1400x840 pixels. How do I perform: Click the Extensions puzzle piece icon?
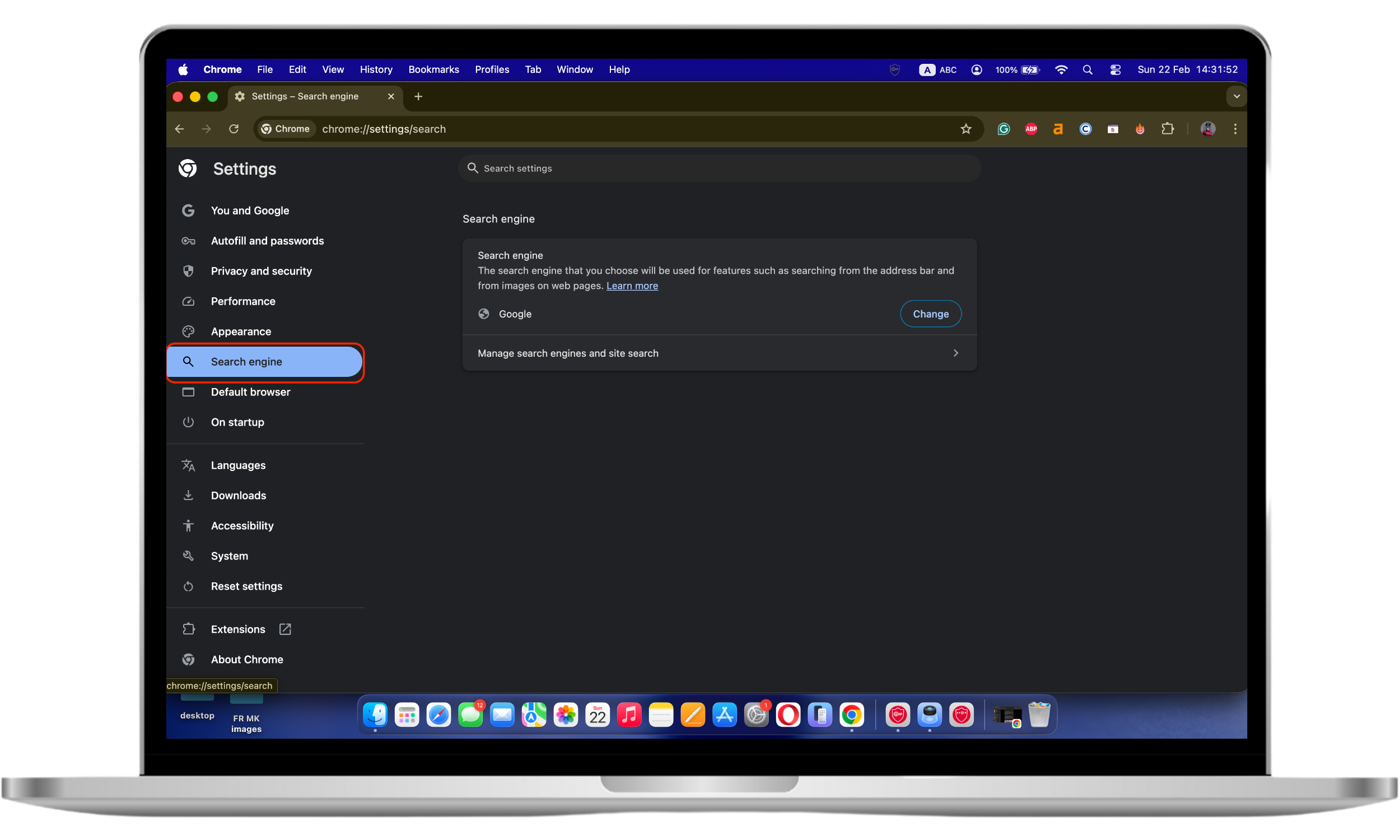[x=1168, y=128]
